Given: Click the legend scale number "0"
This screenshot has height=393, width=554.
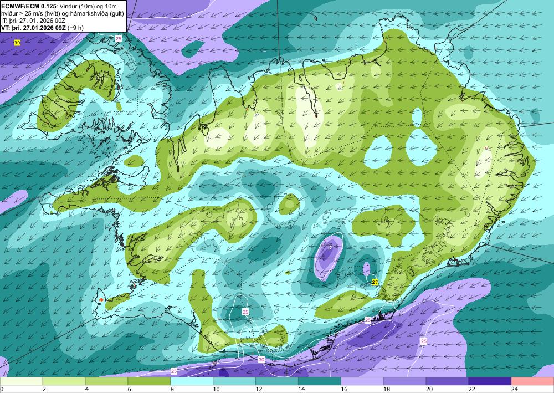Looking at the screenshot, I should pos(2,389).
